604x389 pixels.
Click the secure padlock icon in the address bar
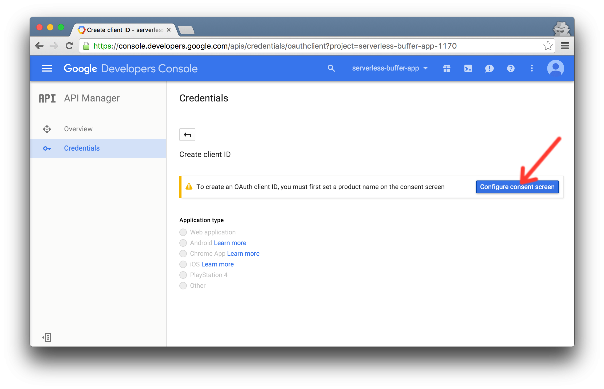point(86,46)
